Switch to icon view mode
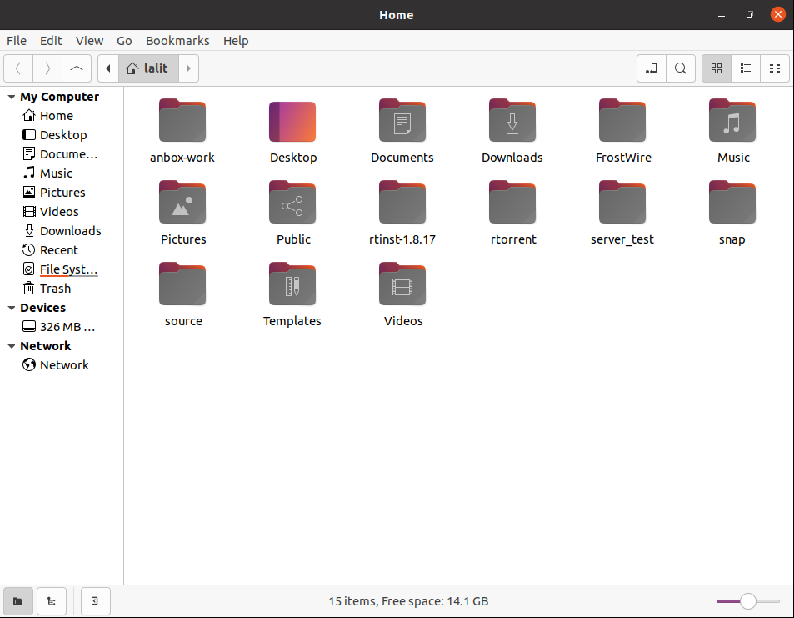 717,68
